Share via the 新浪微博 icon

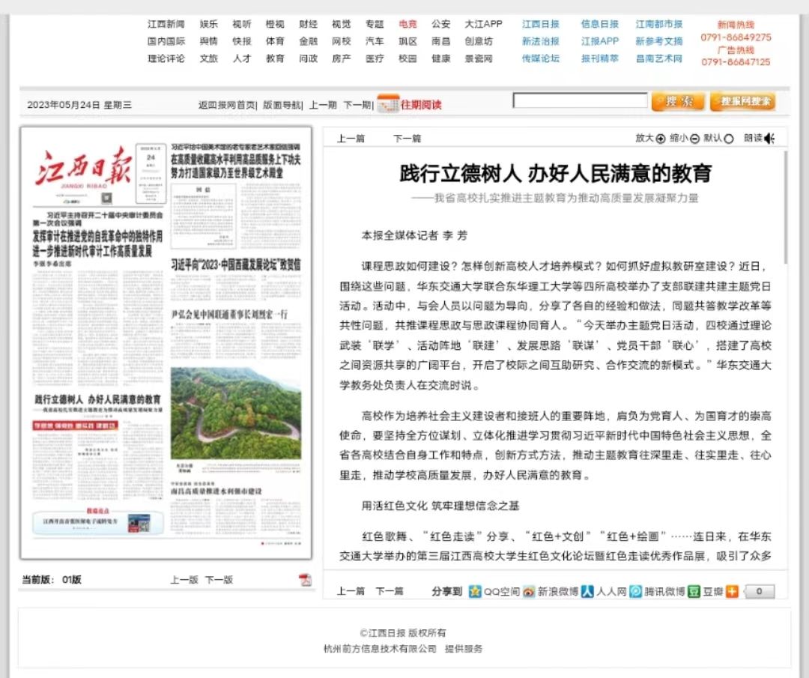[x=529, y=591]
